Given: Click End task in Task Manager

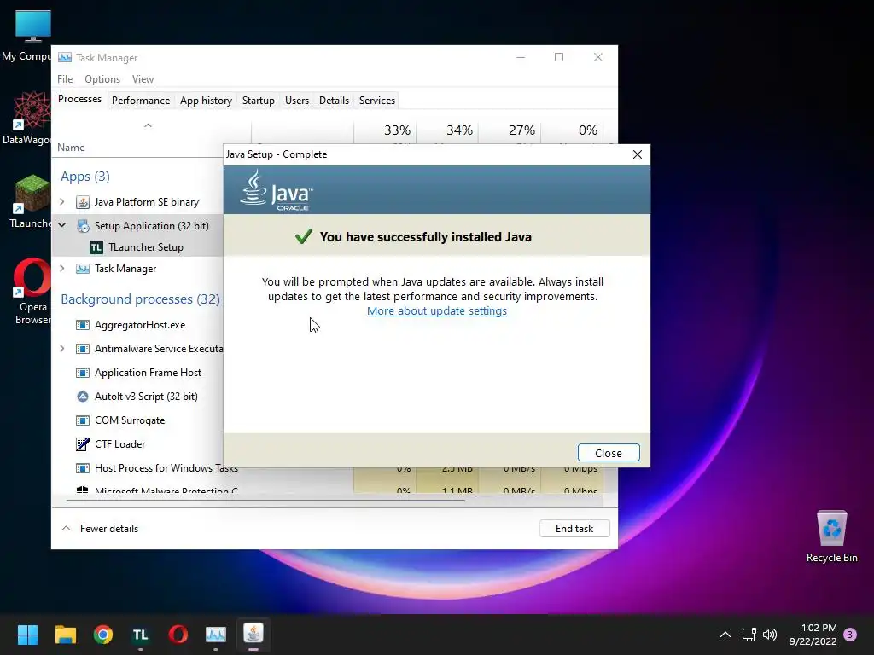Looking at the screenshot, I should point(574,529).
